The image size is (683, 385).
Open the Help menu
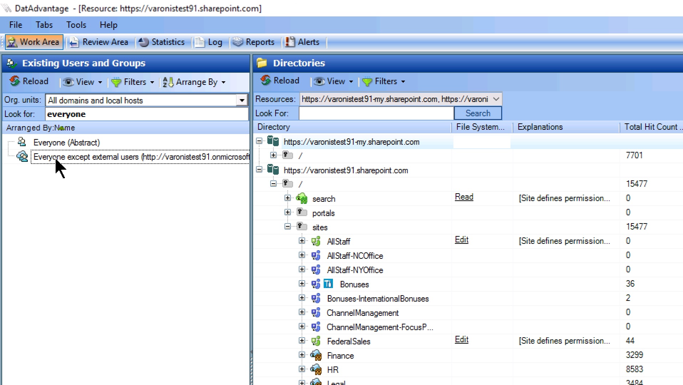[108, 25]
